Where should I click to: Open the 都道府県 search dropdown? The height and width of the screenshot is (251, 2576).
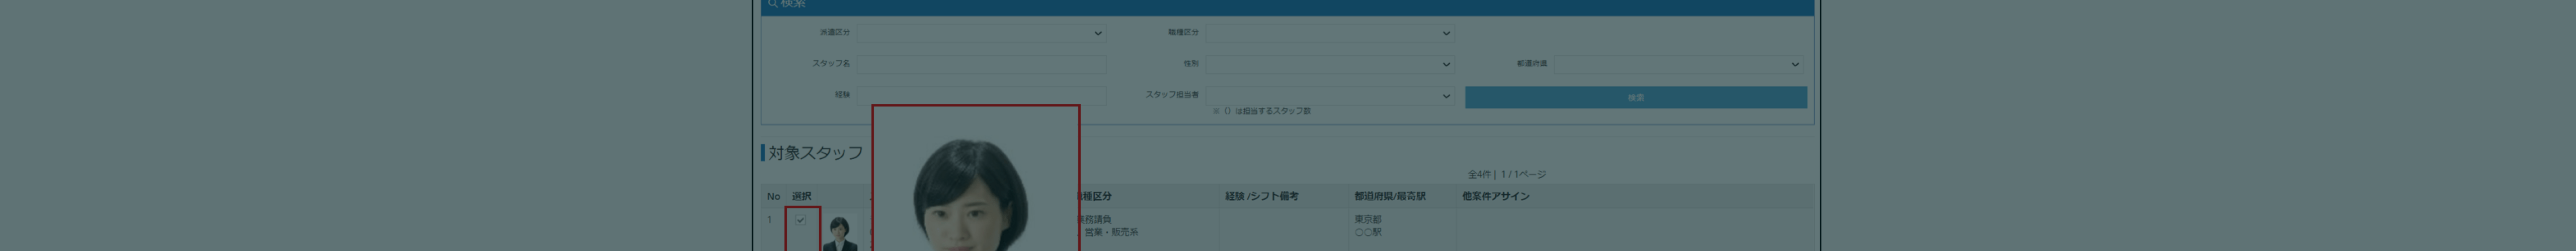[x=1678, y=64]
